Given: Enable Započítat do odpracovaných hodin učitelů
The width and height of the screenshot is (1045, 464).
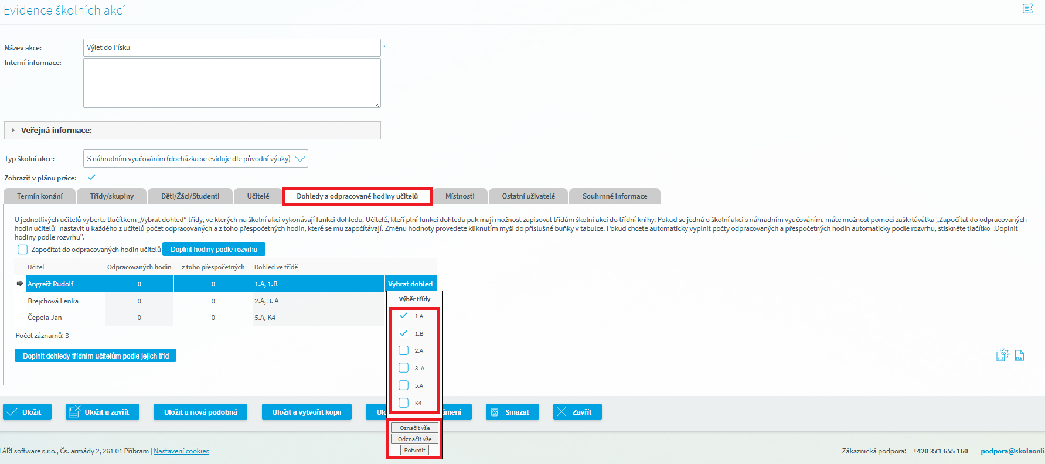Looking at the screenshot, I should (x=23, y=250).
